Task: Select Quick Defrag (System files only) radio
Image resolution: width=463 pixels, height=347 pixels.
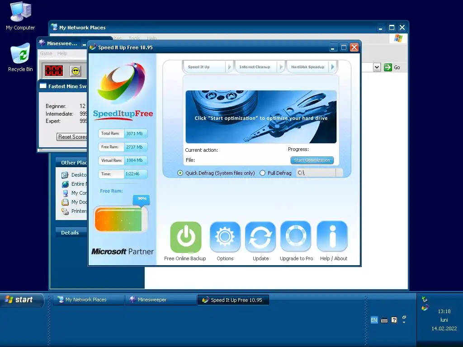Action: [180, 173]
